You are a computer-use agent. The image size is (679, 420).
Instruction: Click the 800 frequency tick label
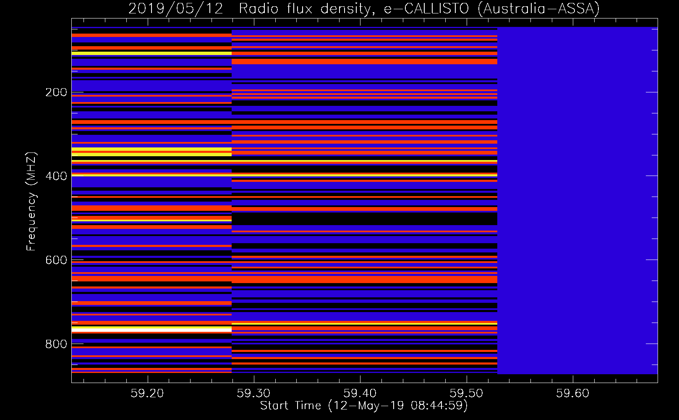click(56, 344)
